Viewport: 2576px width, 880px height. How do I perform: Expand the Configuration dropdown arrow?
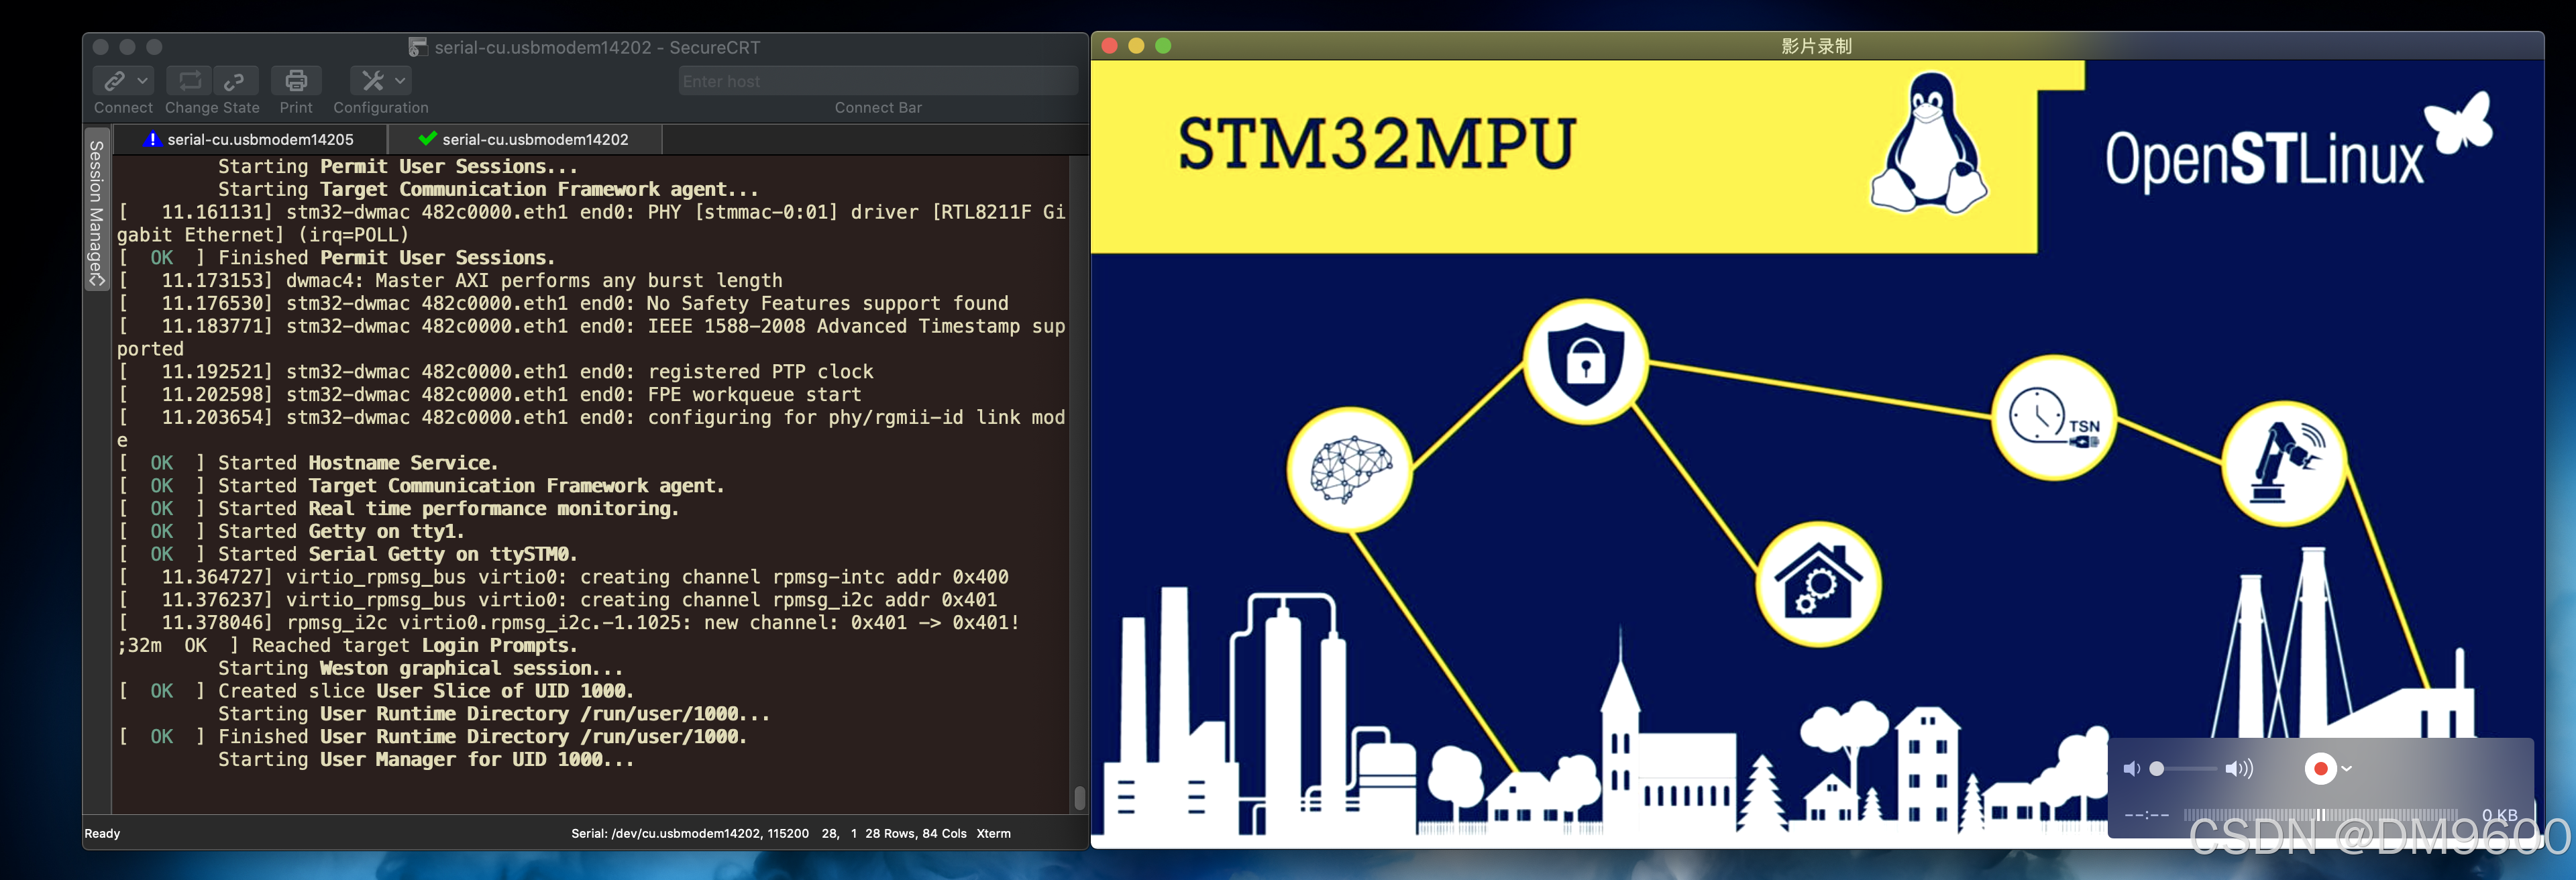click(400, 80)
